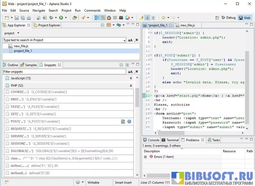Screen dimensions: 255x186
Task: Toggle regular expression search in App Explorer
Action: pos(136,40)
